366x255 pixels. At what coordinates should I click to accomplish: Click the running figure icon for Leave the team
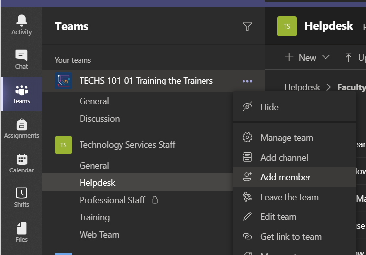point(247,197)
